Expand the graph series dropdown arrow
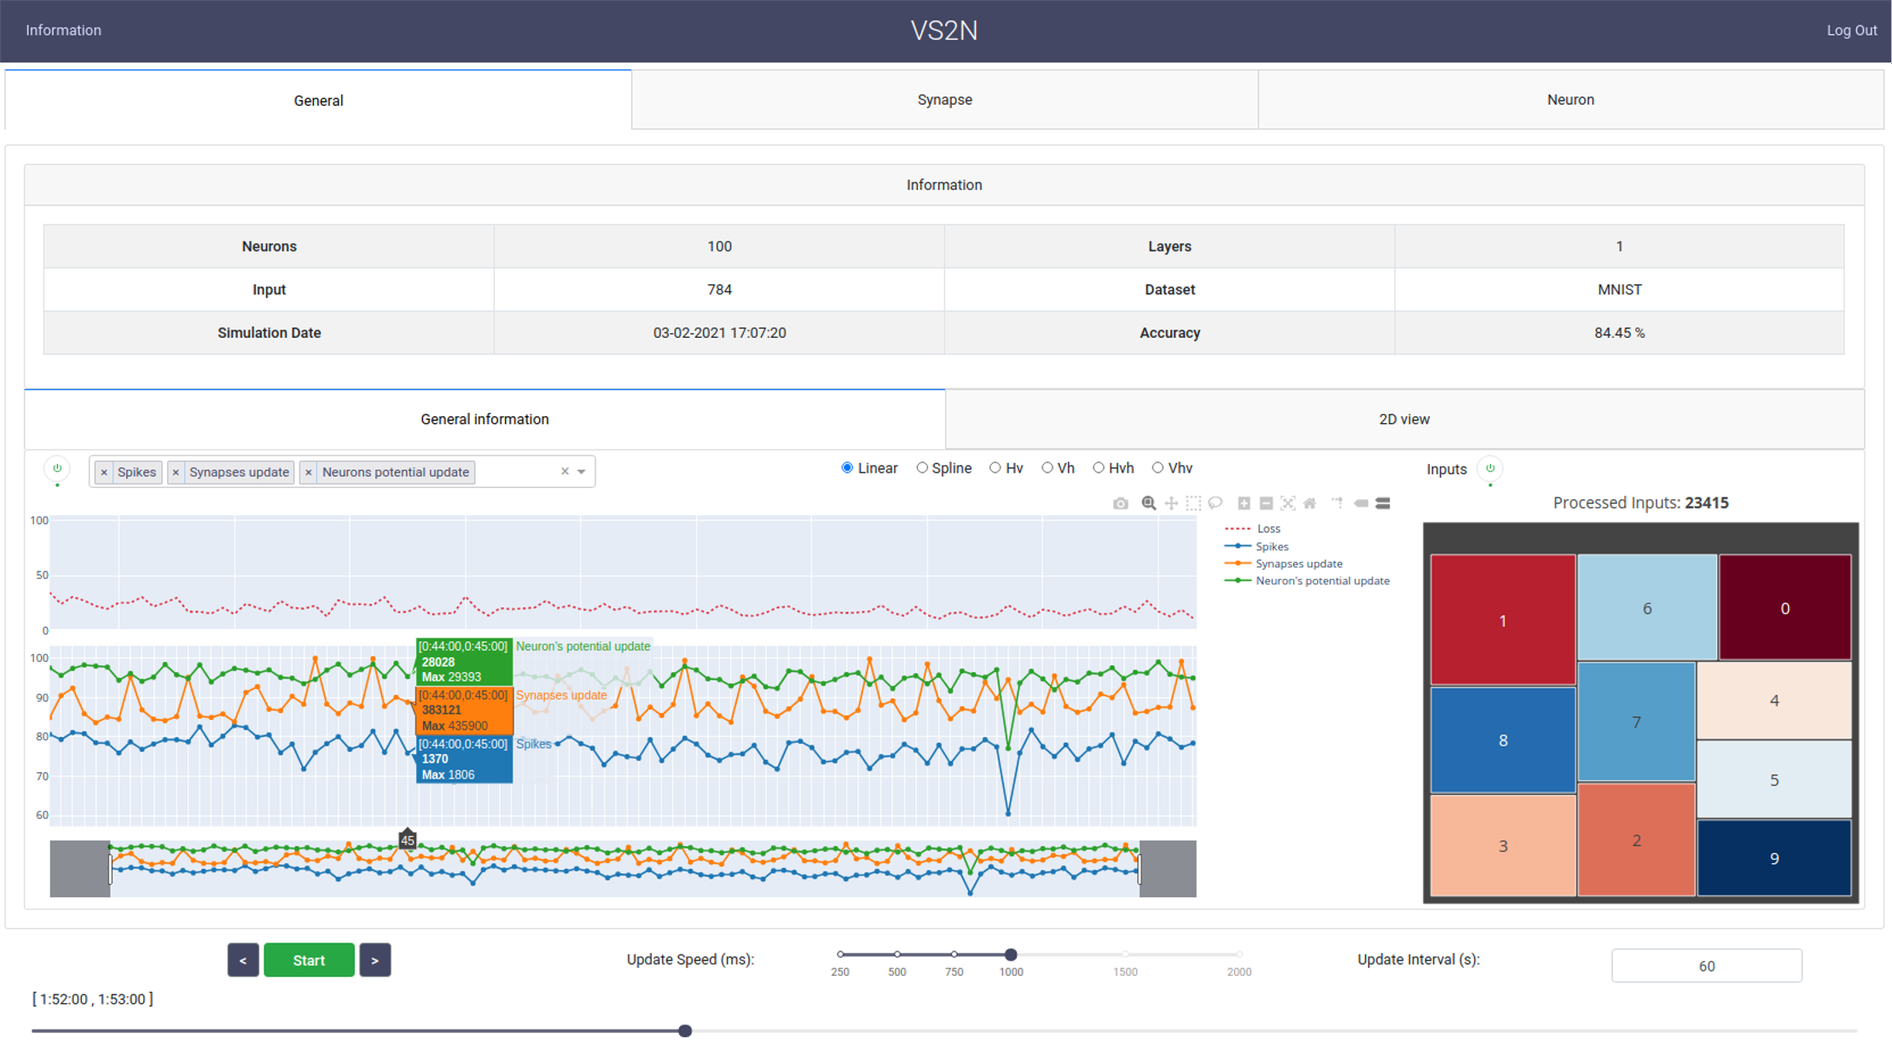1892x1056 pixels. pos(582,472)
